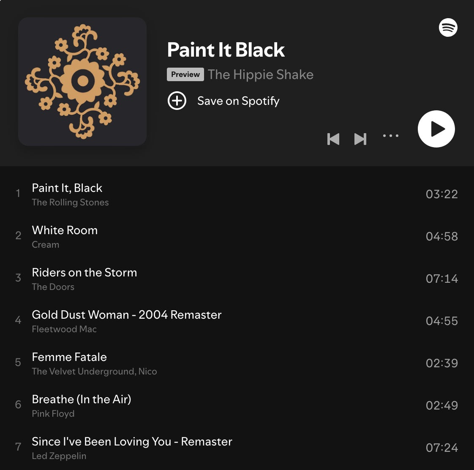The image size is (474, 470).
Task: Select the Femme Fatale track row
Action: tap(237, 363)
